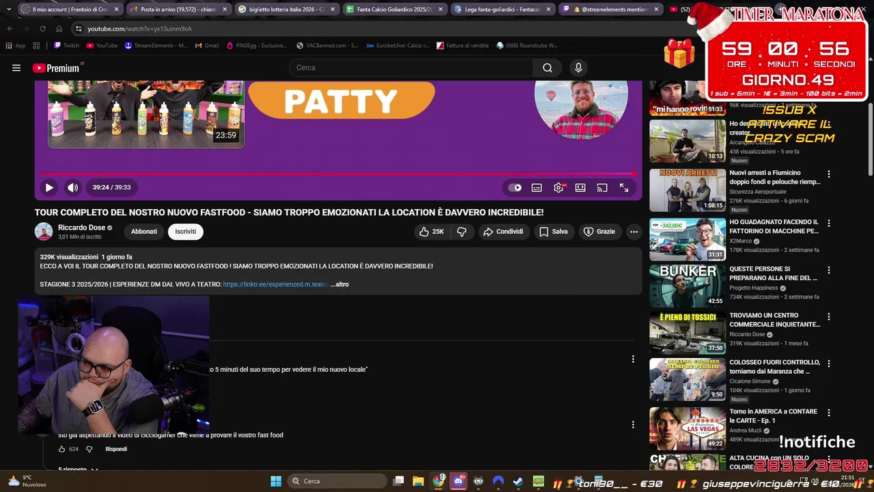874x492 pixels.
Task: Dislike the comment about cicciogamer
Action: point(89,449)
